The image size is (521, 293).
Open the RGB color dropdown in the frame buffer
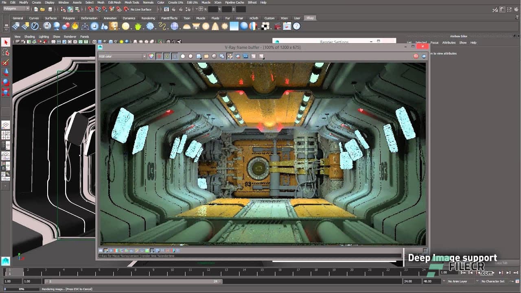pyautogui.click(x=122, y=56)
